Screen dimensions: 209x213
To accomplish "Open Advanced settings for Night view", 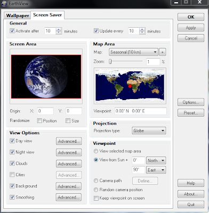I will pos(69,152).
